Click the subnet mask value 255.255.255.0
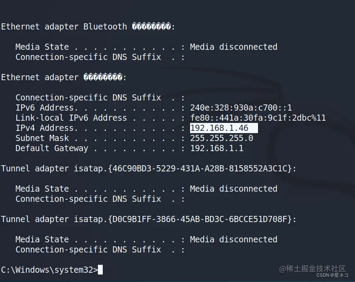The height and width of the screenshot is (282, 355). (221, 138)
